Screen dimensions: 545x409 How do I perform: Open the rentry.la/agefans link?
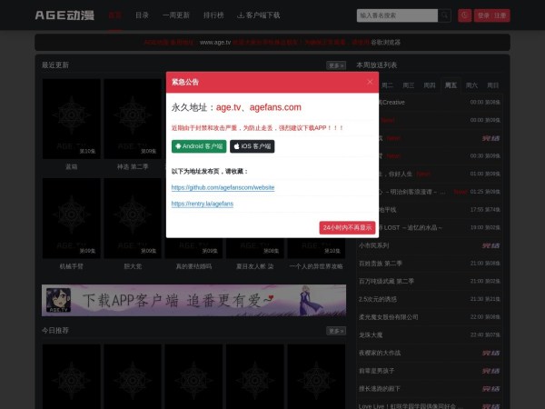pyautogui.click(x=202, y=204)
